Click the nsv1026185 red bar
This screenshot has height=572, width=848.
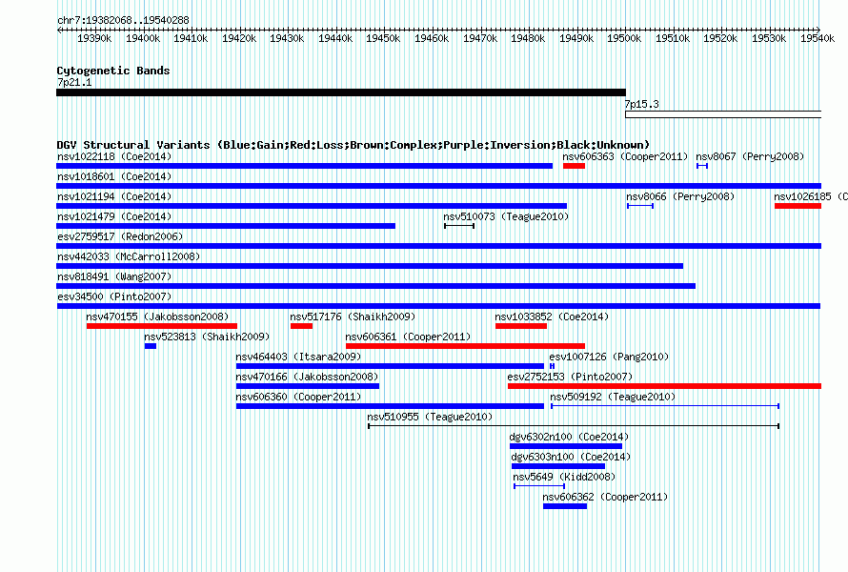pyautogui.click(x=798, y=206)
